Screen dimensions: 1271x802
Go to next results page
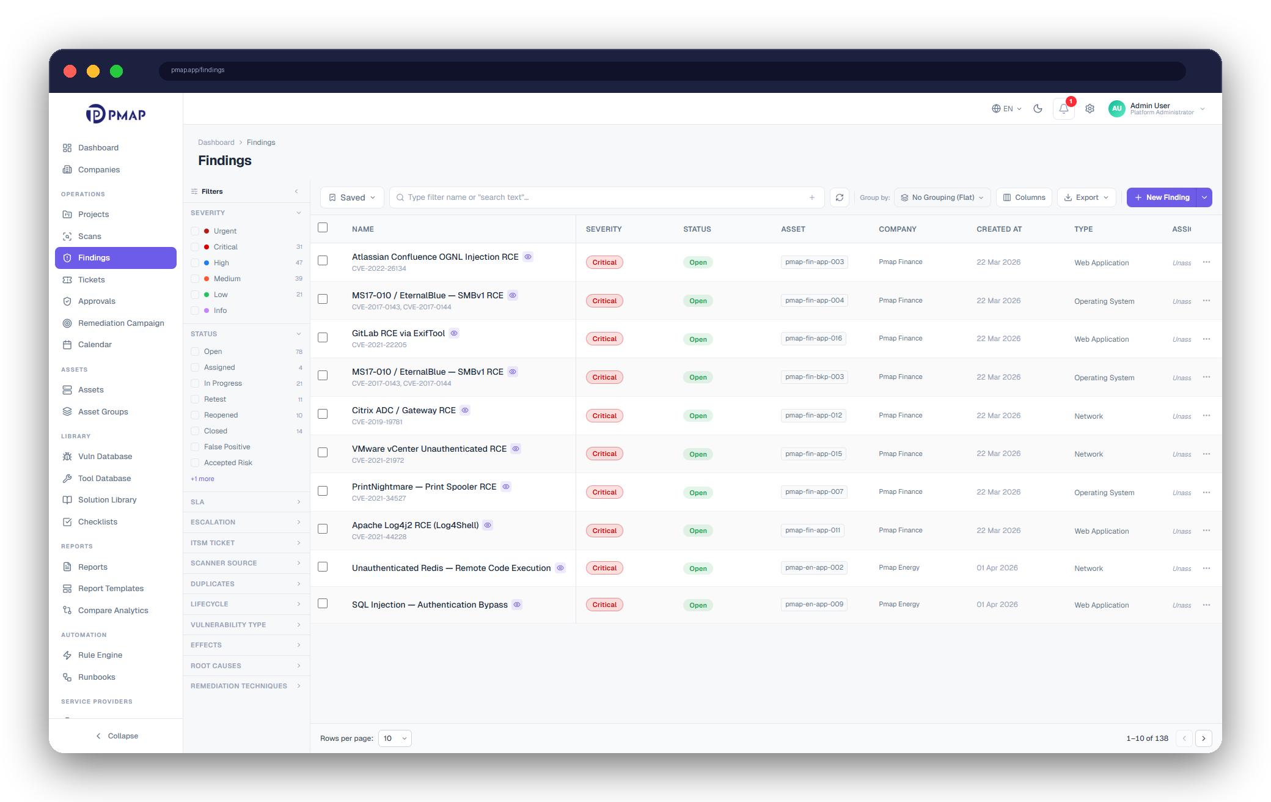coord(1204,738)
